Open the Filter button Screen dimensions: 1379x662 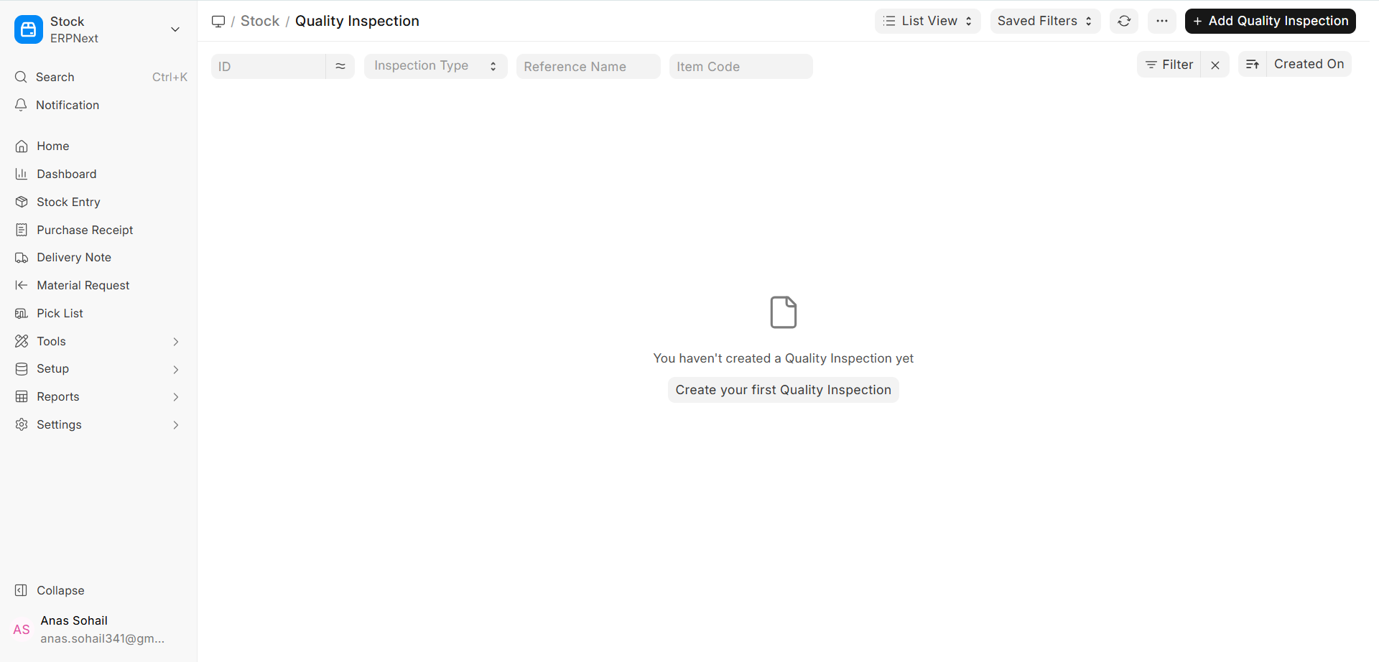(1169, 65)
